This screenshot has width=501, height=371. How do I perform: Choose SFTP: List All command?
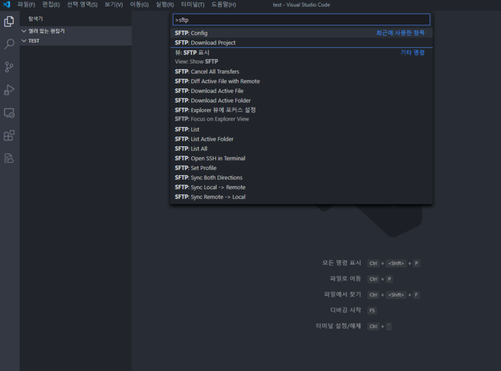pos(301,149)
